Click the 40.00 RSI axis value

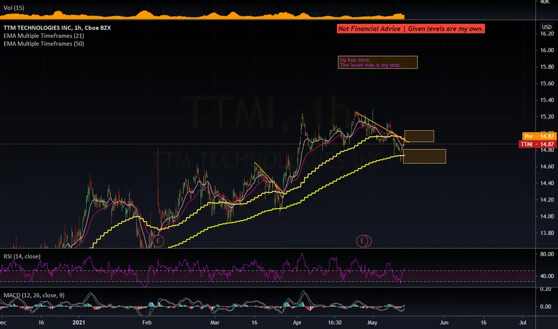(547, 276)
